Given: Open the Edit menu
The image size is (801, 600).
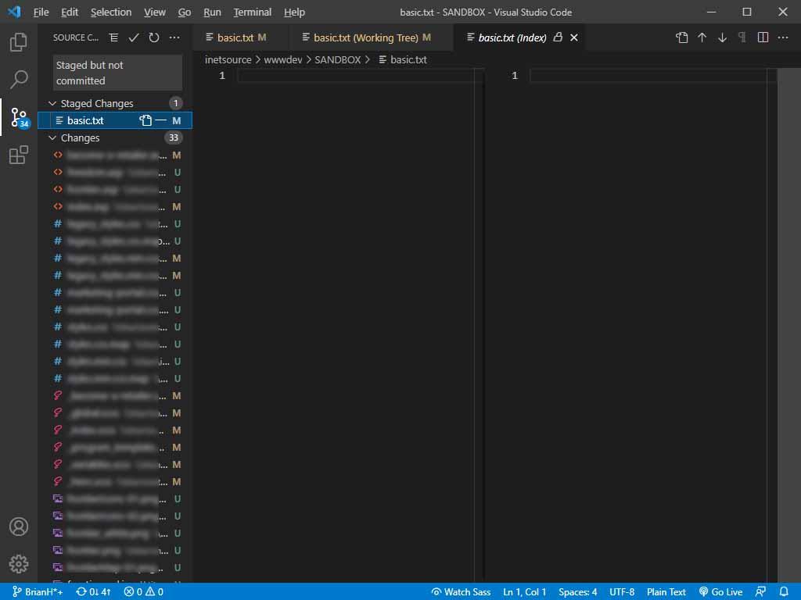Looking at the screenshot, I should 70,12.
